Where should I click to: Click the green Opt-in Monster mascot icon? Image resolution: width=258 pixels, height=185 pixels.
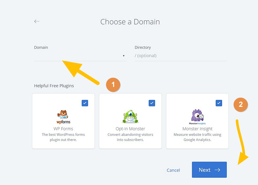click(x=130, y=117)
